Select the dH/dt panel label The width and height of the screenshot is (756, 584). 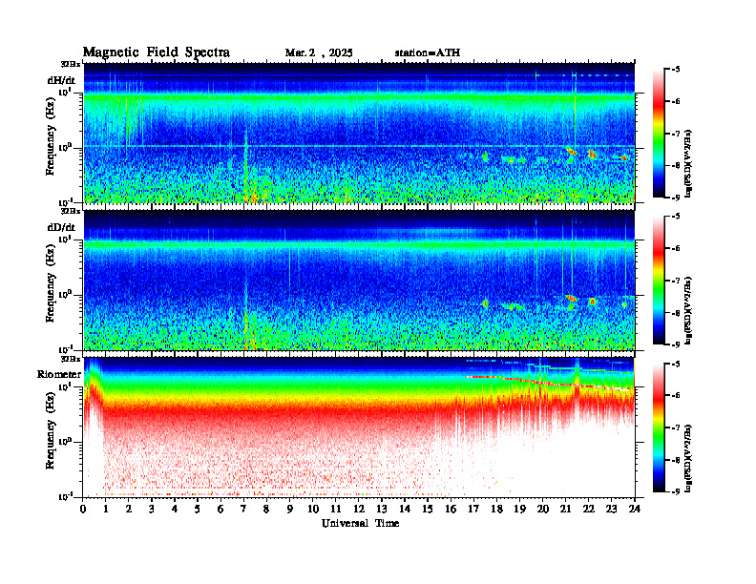61,80
